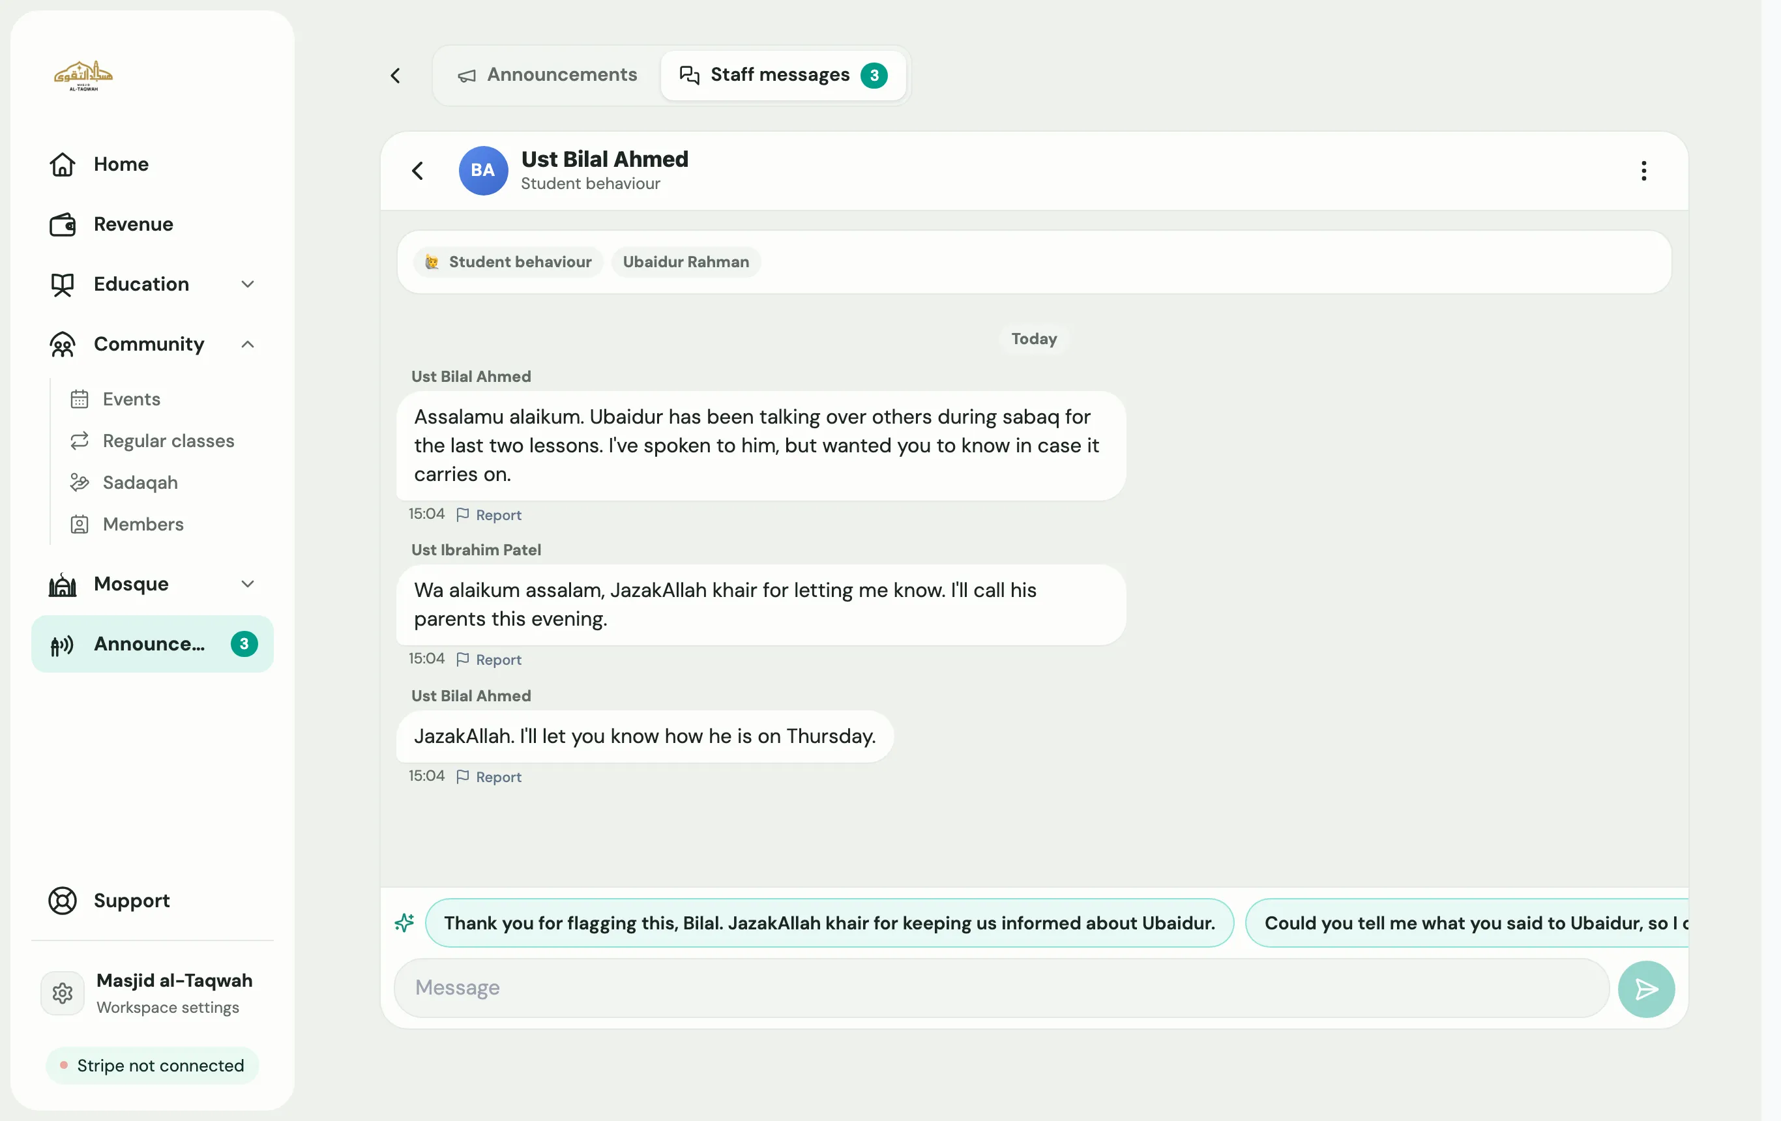Click the Assalamu alaikum message bubble
Viewport: 1781px width, 1121px height.
point(761,446)
